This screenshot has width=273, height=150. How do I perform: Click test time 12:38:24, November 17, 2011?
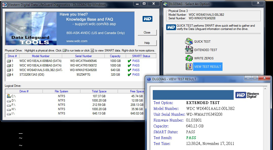click(210, 144)
